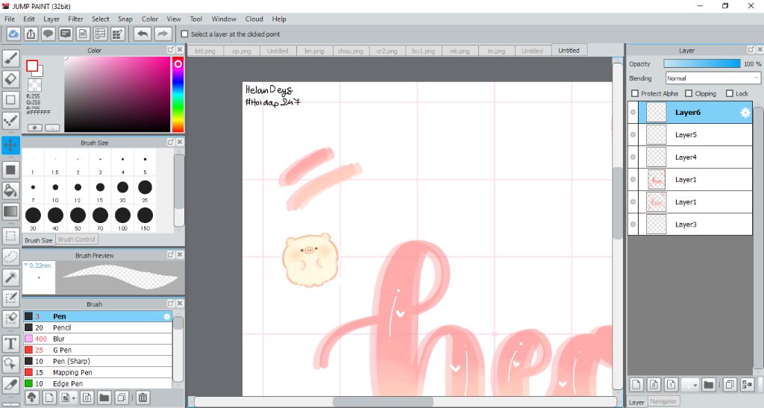Select the Eraser tool
Screen dimensions: 764x408
click(10, 79)
